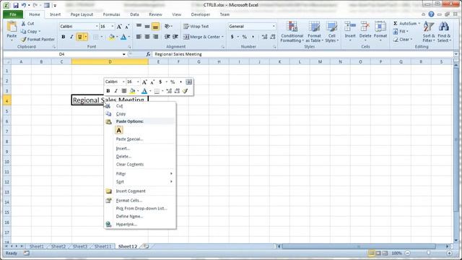Switch to Normal view in status bar
The height and width of the screenshot is (260, 462).
[371, 253]
